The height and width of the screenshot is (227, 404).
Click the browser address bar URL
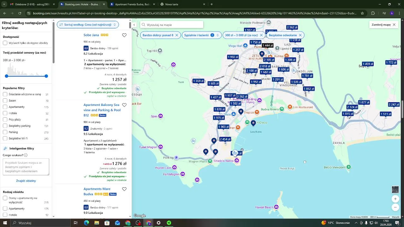[194, 13]
